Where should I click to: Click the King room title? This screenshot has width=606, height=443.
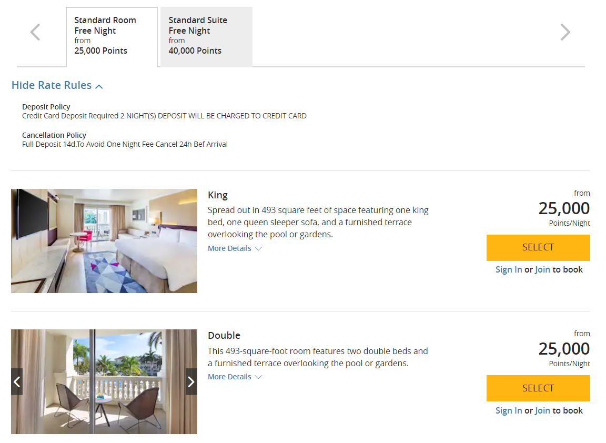coord(218,195)
